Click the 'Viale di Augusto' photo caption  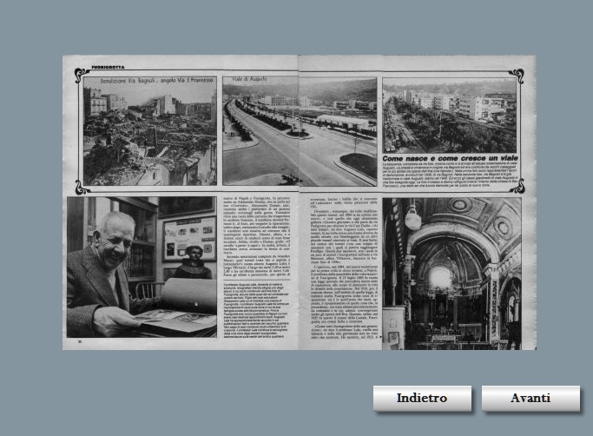click(x=249, y=79)
